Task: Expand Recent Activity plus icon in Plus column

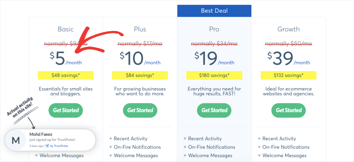Action: click(x=111, y=139)
